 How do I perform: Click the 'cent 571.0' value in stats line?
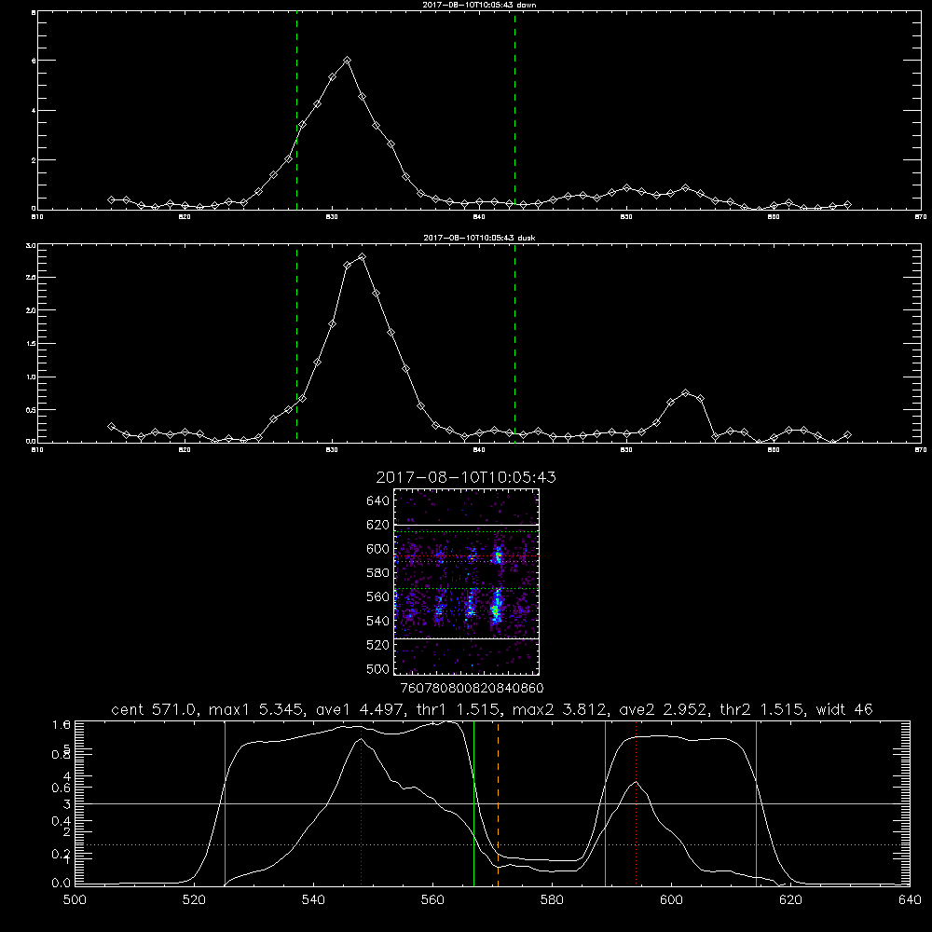pos(154,709)
